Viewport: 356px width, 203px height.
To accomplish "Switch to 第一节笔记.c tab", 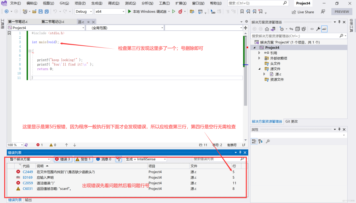I will point(18,22).
